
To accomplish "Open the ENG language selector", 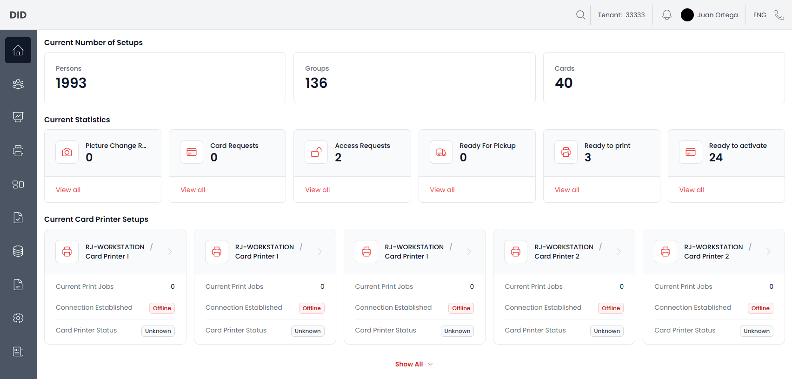I will point(760,15).
